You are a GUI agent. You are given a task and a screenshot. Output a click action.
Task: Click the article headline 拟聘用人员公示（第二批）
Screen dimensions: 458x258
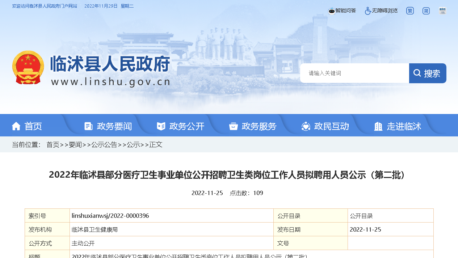click(x=229, y=175)
